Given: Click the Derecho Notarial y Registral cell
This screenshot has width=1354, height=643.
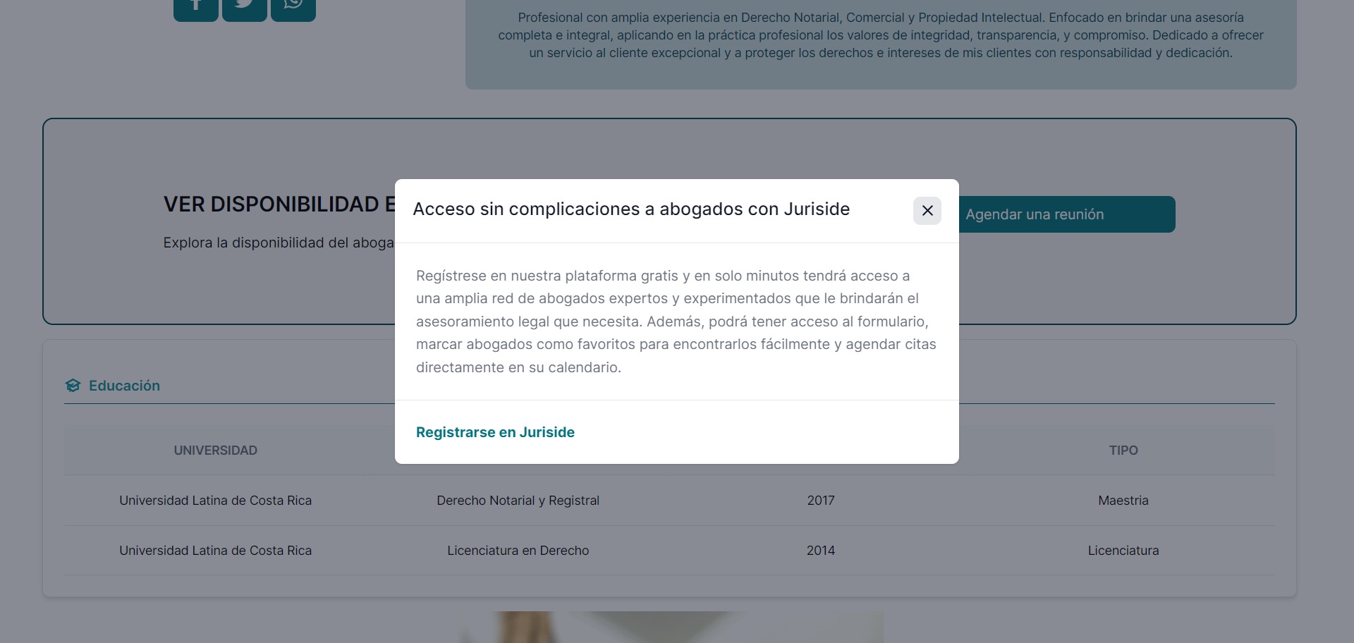Looking at the screenshot, I should [x=518, y=501].
